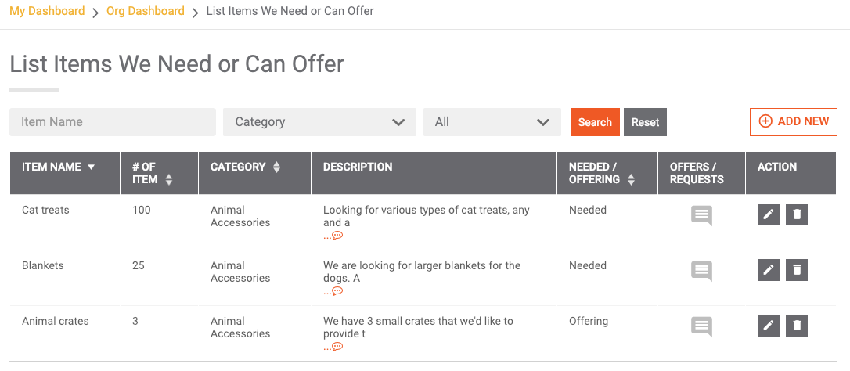Delete the Cat treats item

click(796, 214)
